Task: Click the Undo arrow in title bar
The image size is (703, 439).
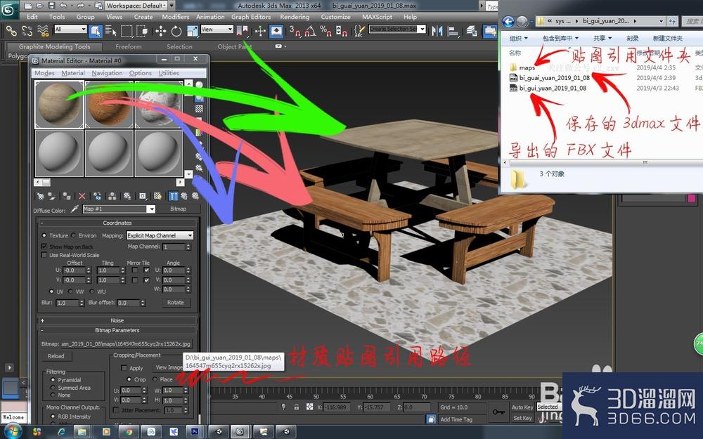Action: pos(63,6)
